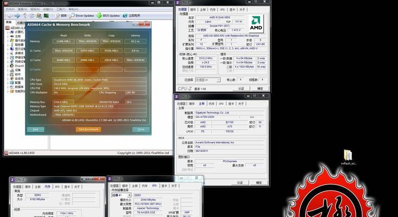Click Save in the benchmark dialog
This screenshot has height=217, width=398.
pos(36,129)
